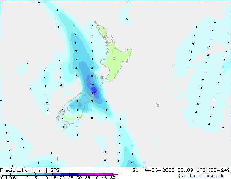Pick the 25–30 mm legend color swatch
231x179 pixels.
click(74, 174)
